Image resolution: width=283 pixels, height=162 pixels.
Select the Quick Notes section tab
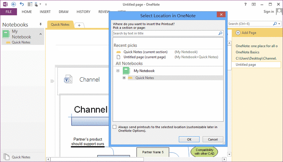(x=60, y=24)
